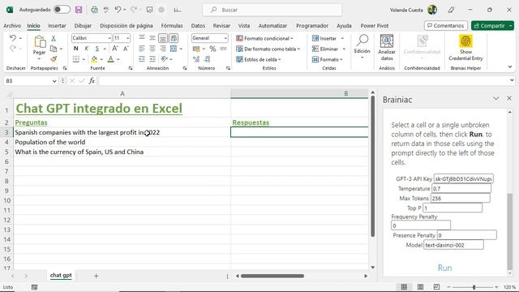Click the GPT-3 API Key field
Screen dimensions: 519x292
[x=463, y=178]
